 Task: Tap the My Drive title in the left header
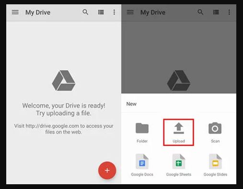(38, 12)
